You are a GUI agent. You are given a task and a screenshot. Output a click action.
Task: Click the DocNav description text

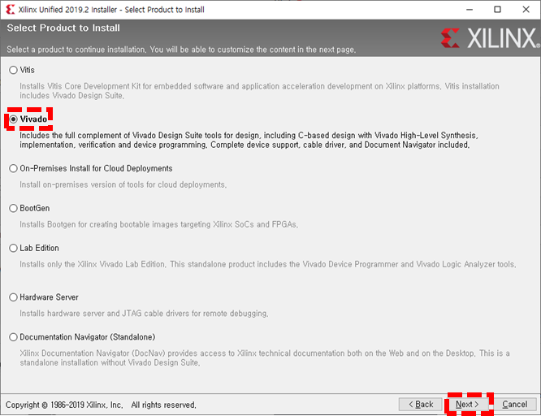click(x=265, y=358)
